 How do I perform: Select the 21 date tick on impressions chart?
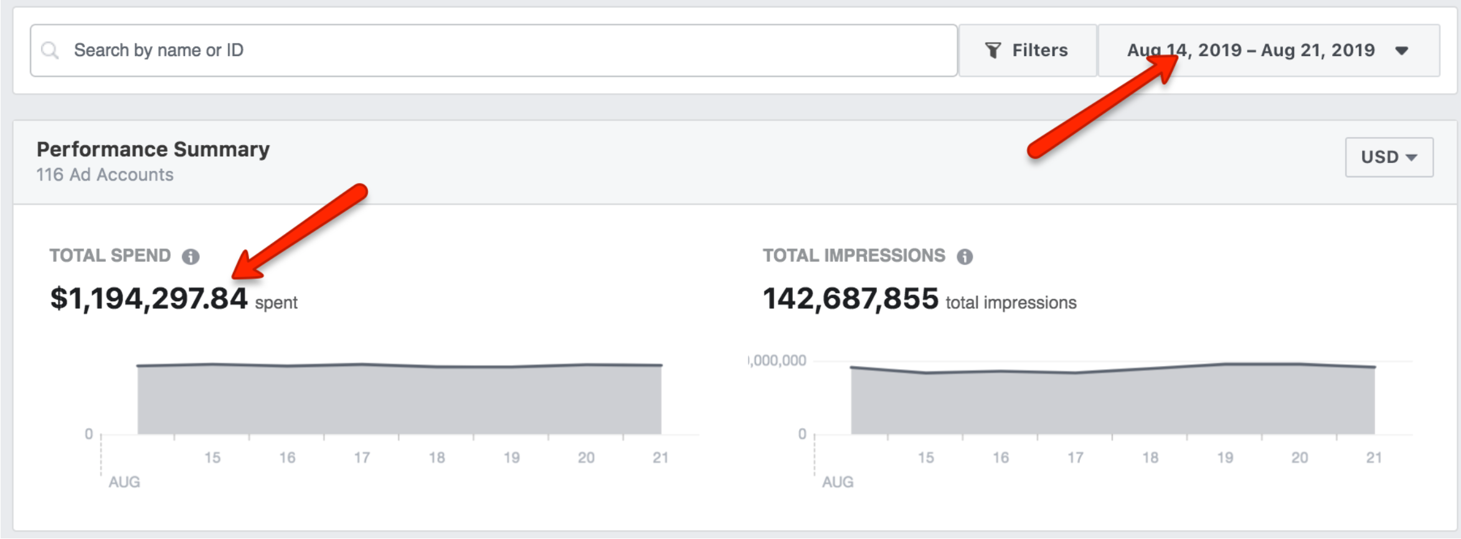(1374, 457)
